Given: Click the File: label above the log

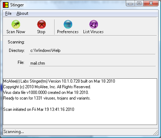Looking at the screenshot, I should [21, 62].
